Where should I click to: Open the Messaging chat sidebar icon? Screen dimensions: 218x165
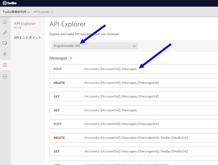(x=5, y=43)
